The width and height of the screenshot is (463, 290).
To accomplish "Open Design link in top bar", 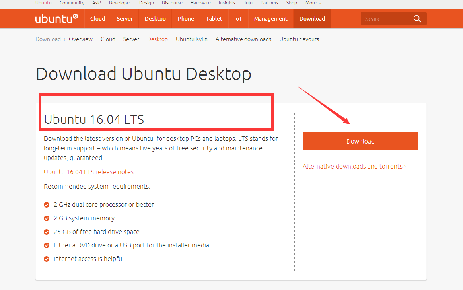I will (x=146, y=3).
